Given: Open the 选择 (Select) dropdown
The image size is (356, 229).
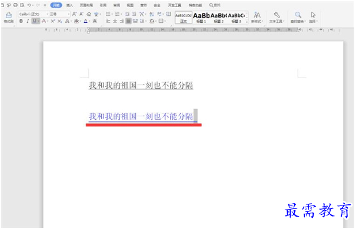Looking at the screenshot, I should click(313, 18).
